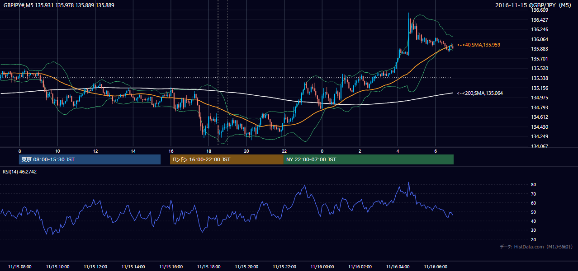Click RSI level 30 on the axis
The image size is (578, 271).
[534, 230]
